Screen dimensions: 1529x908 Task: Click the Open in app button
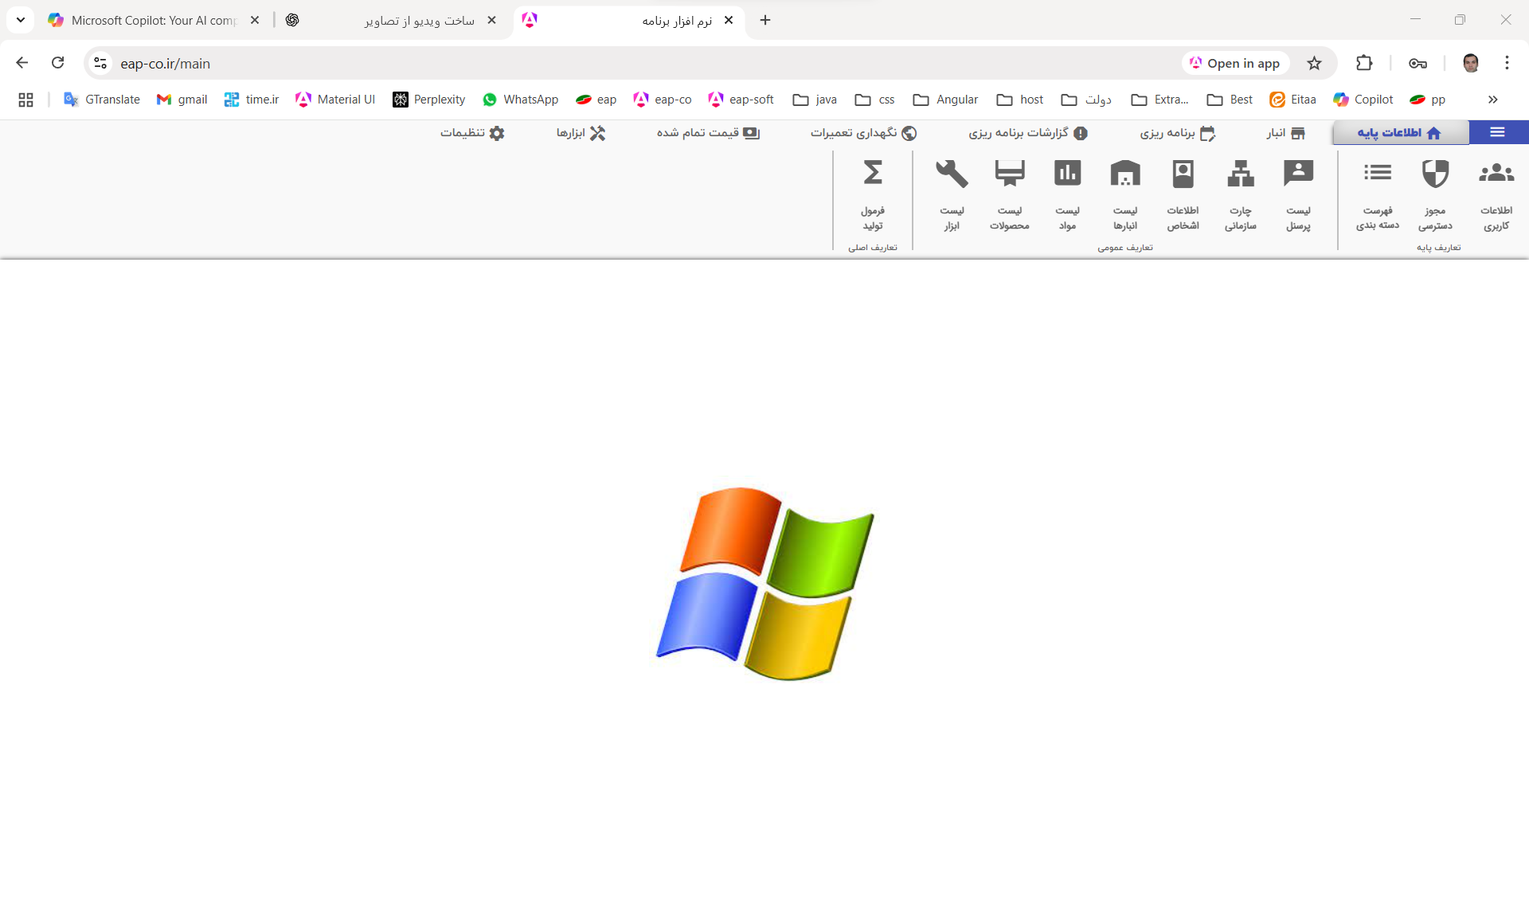pyautogui.click(x=1235, y=63)
